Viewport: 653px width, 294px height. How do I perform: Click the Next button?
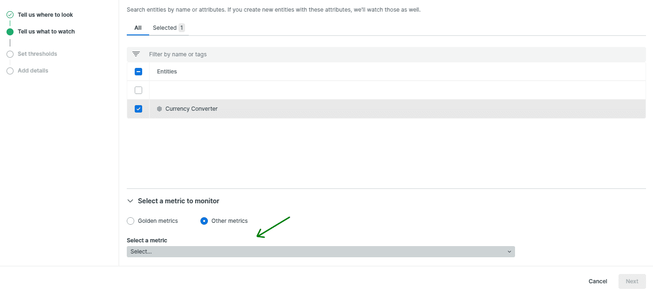(632, 281)
